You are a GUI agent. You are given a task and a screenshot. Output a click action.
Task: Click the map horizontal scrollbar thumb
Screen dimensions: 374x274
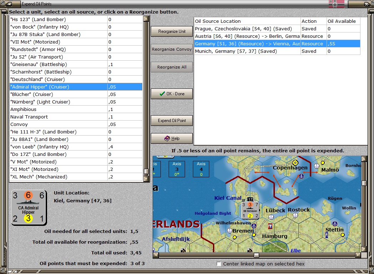pos(256,255)
